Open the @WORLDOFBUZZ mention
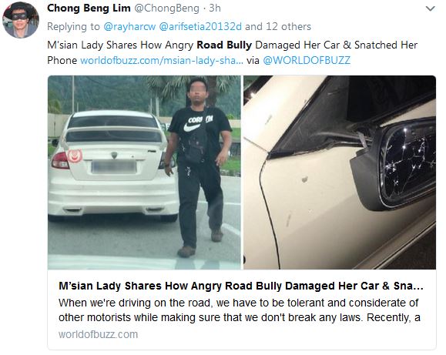Viewport: 446px width, 355px height. [307, 60]
